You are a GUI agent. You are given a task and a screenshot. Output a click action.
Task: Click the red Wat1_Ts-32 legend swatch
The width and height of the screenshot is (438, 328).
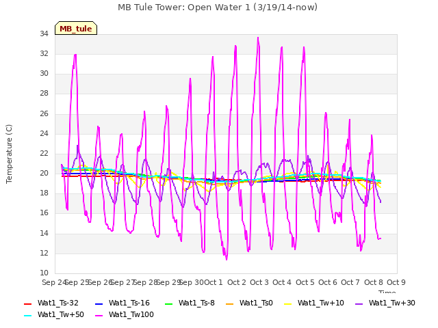point(28,303)
